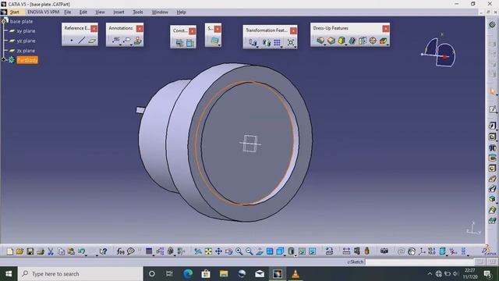Click the Normal View icon
Image resolution: width=499 pixels, height=281 pixels.
point(260,251)
